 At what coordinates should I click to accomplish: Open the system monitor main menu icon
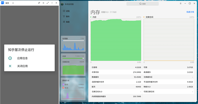[x=180, y=3]
